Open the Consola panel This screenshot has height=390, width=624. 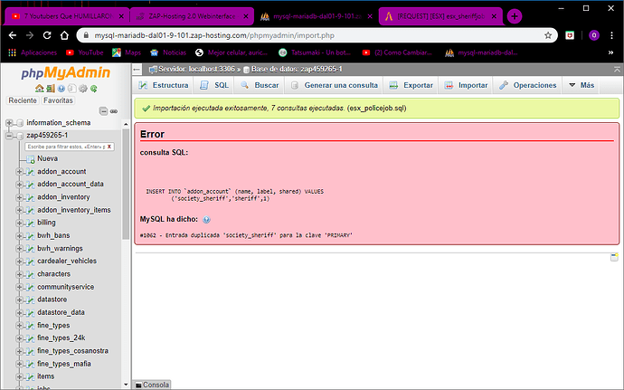coord(152,385)
